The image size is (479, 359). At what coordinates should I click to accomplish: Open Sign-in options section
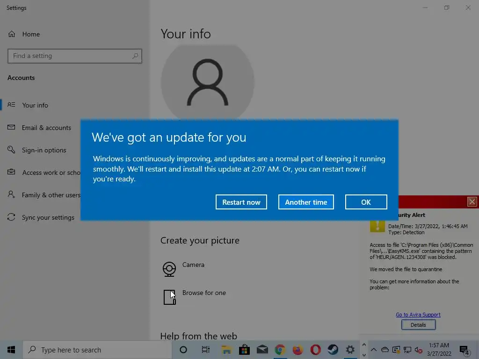[44, 150]
